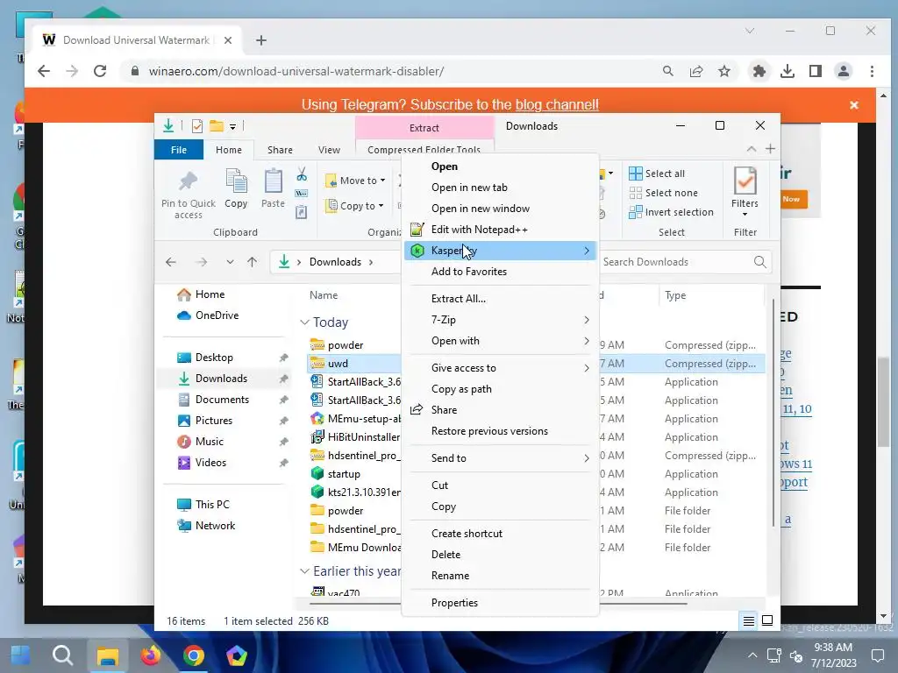
Task: Select Documents in navigation pane
Action: (x=222, y=400)
